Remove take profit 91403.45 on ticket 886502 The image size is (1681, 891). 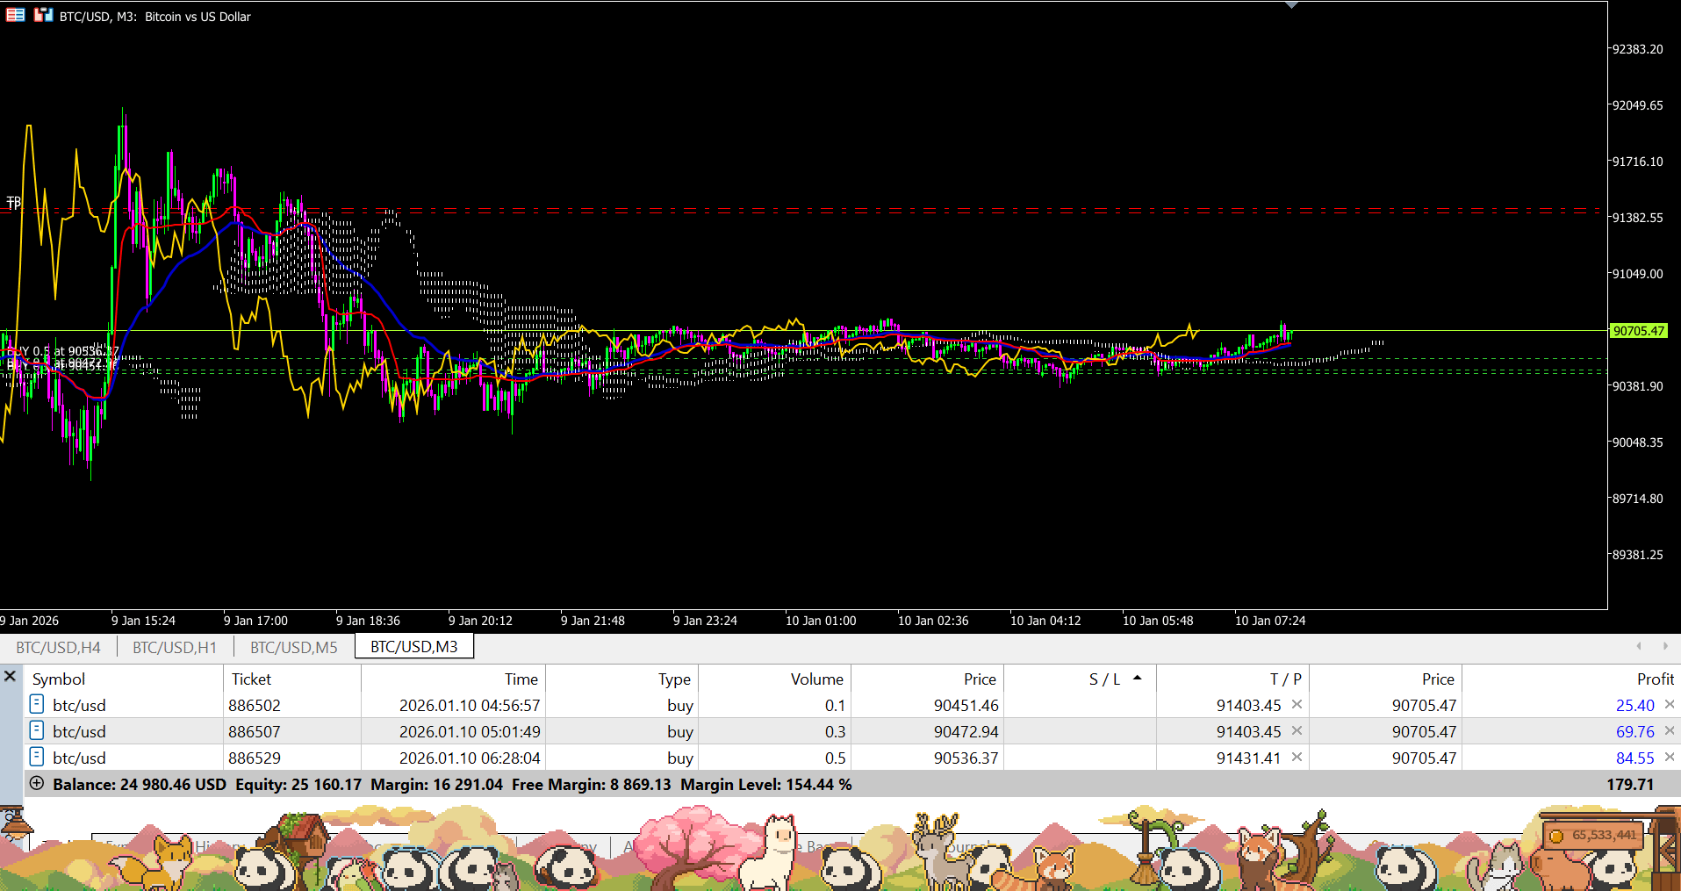[x=1297, y=704]
